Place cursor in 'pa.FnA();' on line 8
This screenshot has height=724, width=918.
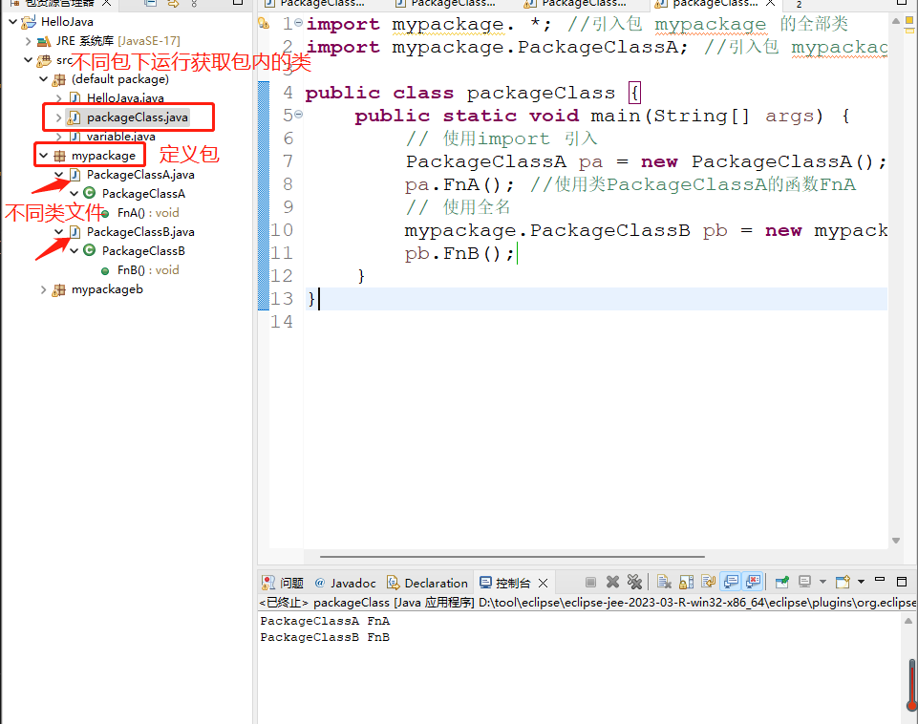459,185
